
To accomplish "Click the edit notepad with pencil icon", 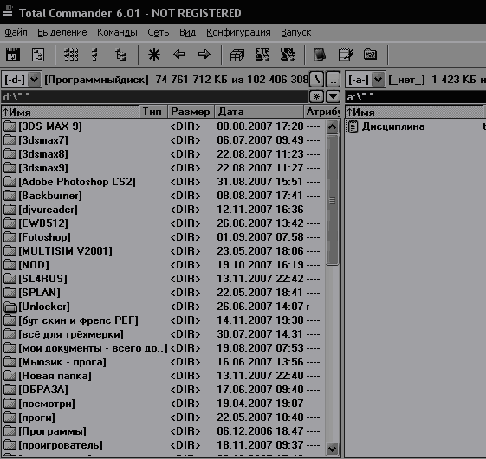I will [346, 55].
